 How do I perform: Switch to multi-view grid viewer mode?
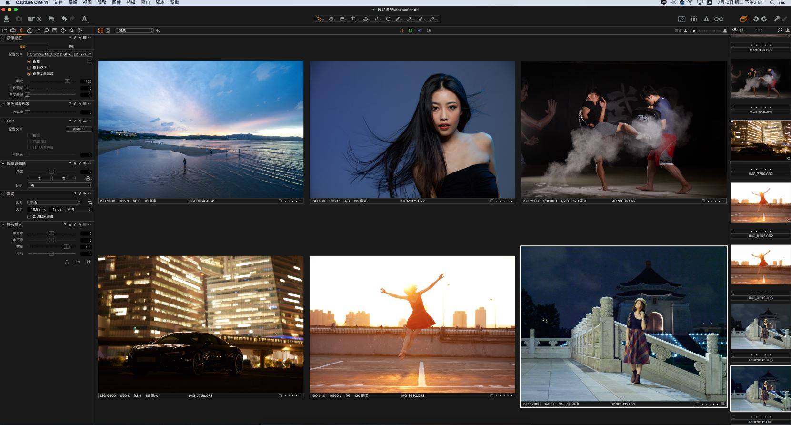tap(100, 30)
